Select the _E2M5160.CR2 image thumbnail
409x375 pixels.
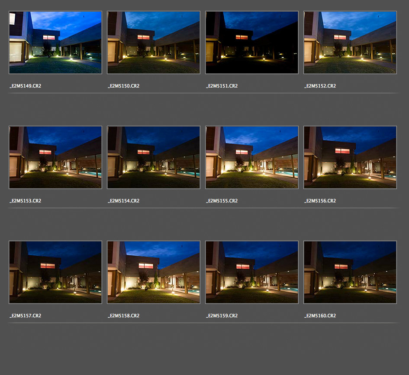point(350,272)
